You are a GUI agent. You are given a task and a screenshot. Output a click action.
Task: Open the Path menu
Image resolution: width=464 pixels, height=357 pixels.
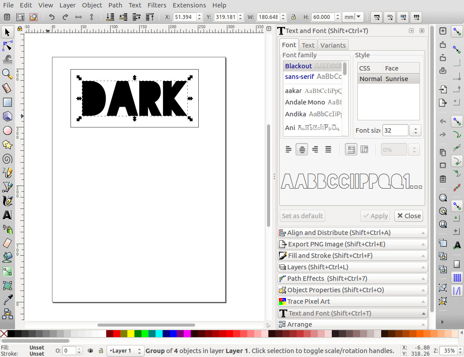click(x=115, y=5)
